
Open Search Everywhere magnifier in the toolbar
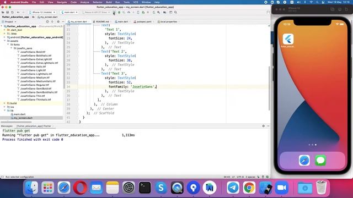175,12
